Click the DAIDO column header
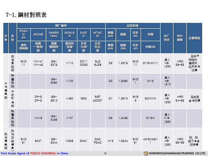Viewport: 208px width, 156px height. (x=84, y=35)
